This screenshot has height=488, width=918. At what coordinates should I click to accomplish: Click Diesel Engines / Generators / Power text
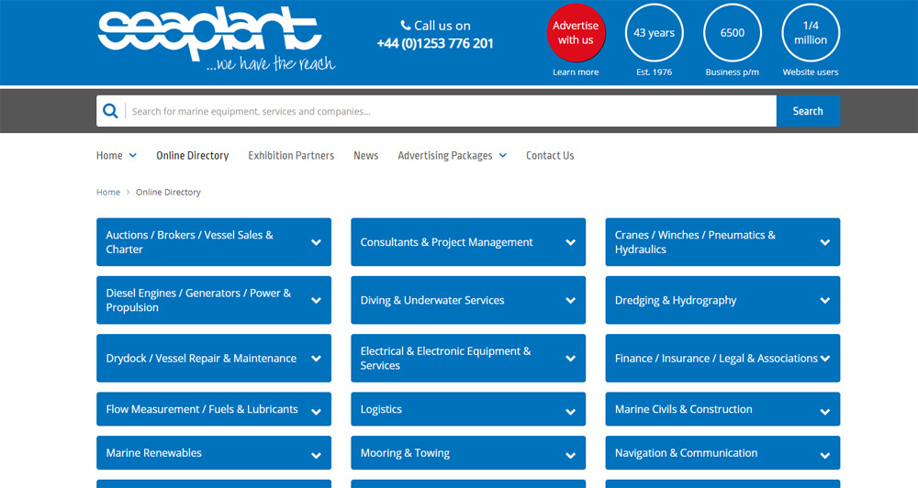click(198, 300)
